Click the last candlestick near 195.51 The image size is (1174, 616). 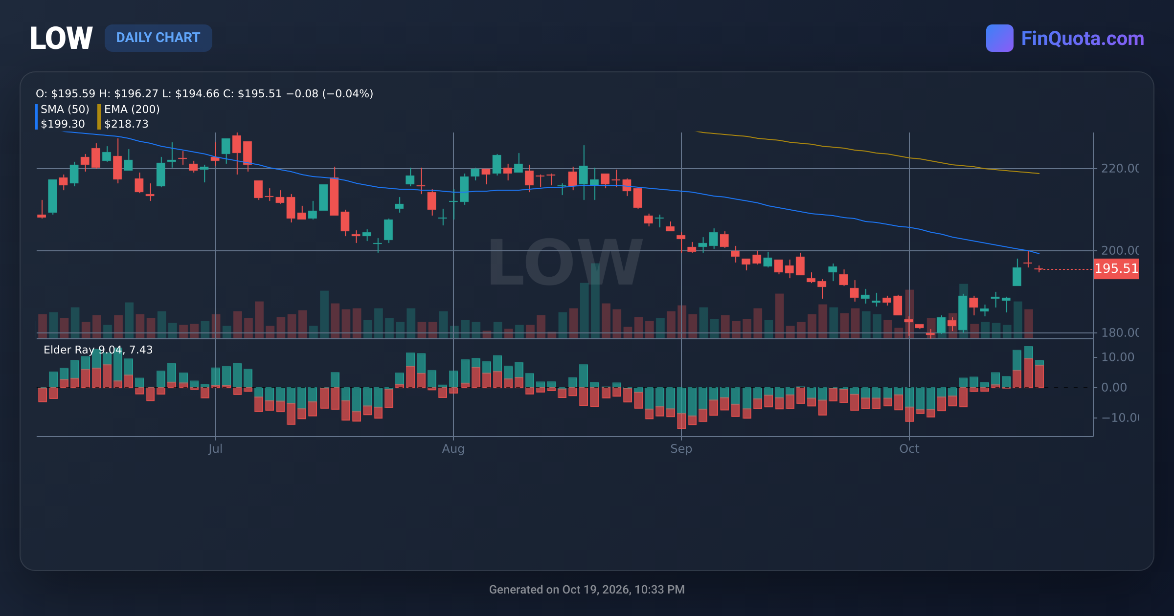(1039, 269)
